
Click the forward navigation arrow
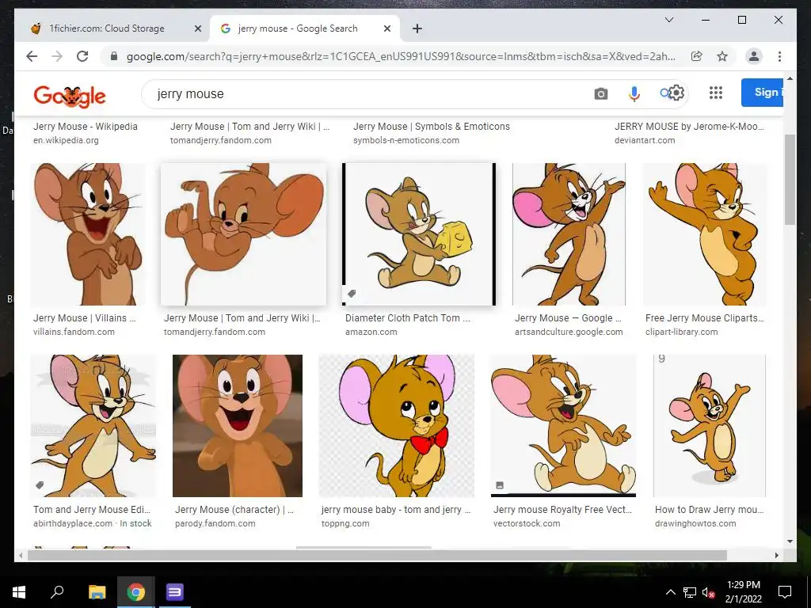coord(57,56)
